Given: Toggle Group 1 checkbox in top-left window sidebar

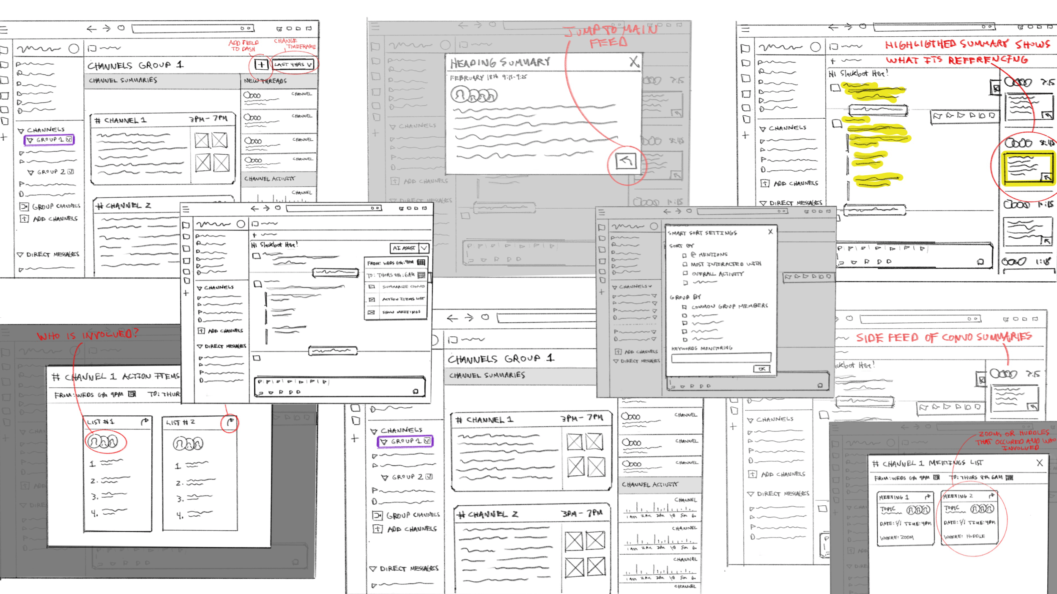Looking at the screenshot, I should 69,139.
